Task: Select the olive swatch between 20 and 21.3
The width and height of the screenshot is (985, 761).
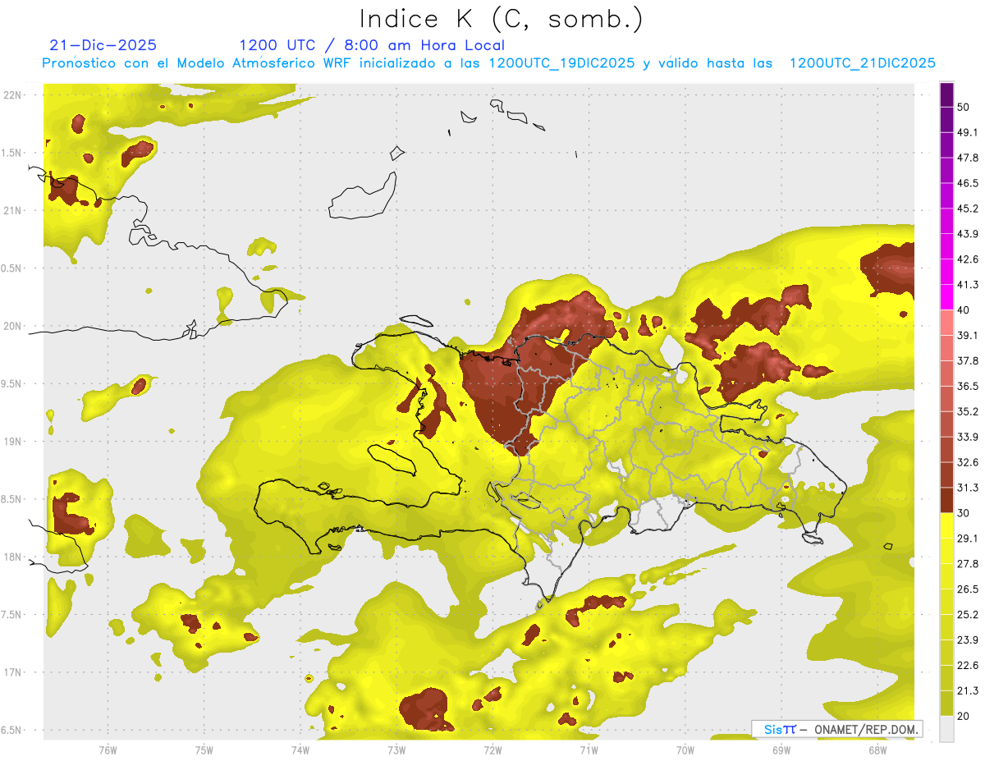Action: pos(946,704)
